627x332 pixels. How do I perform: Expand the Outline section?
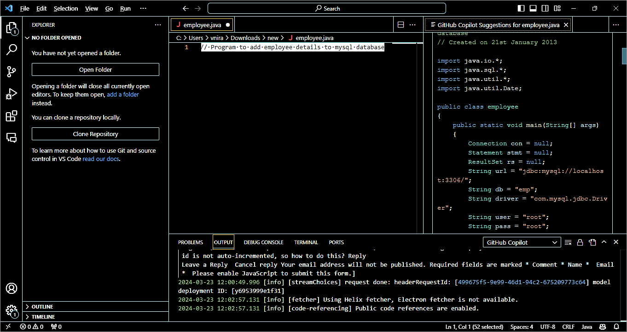(42, 307)
